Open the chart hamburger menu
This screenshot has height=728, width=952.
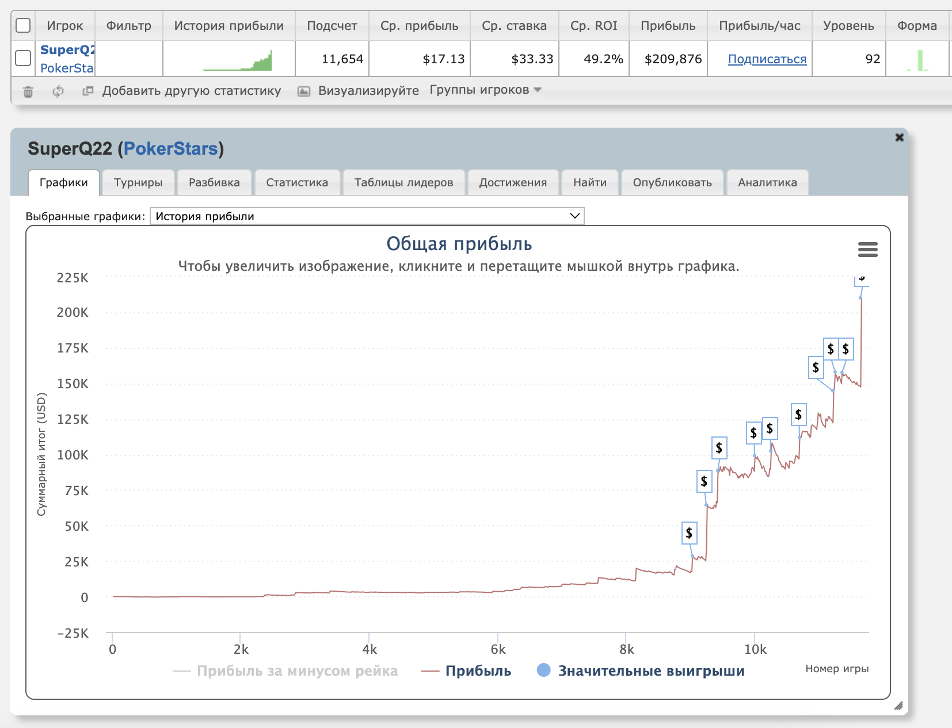click(x=867, y=250)
